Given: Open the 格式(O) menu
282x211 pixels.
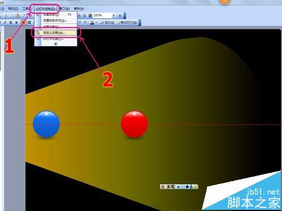Looking at the screenshot, I should point(13,8).
